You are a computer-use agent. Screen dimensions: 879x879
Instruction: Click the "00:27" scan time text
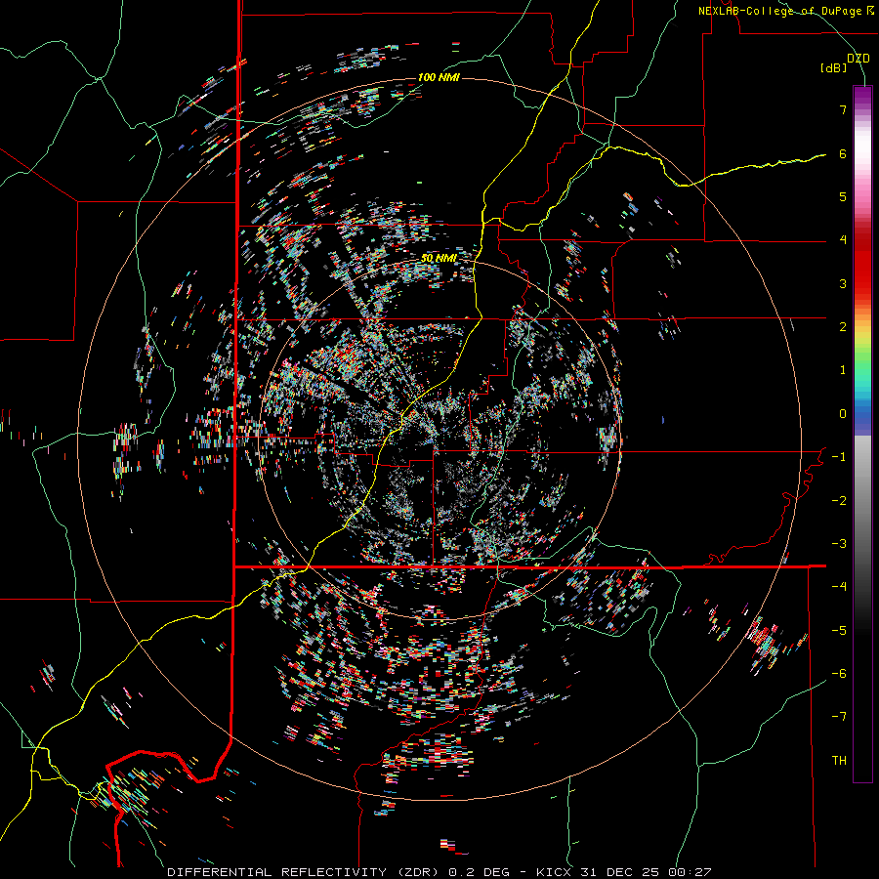coord(689,872)
